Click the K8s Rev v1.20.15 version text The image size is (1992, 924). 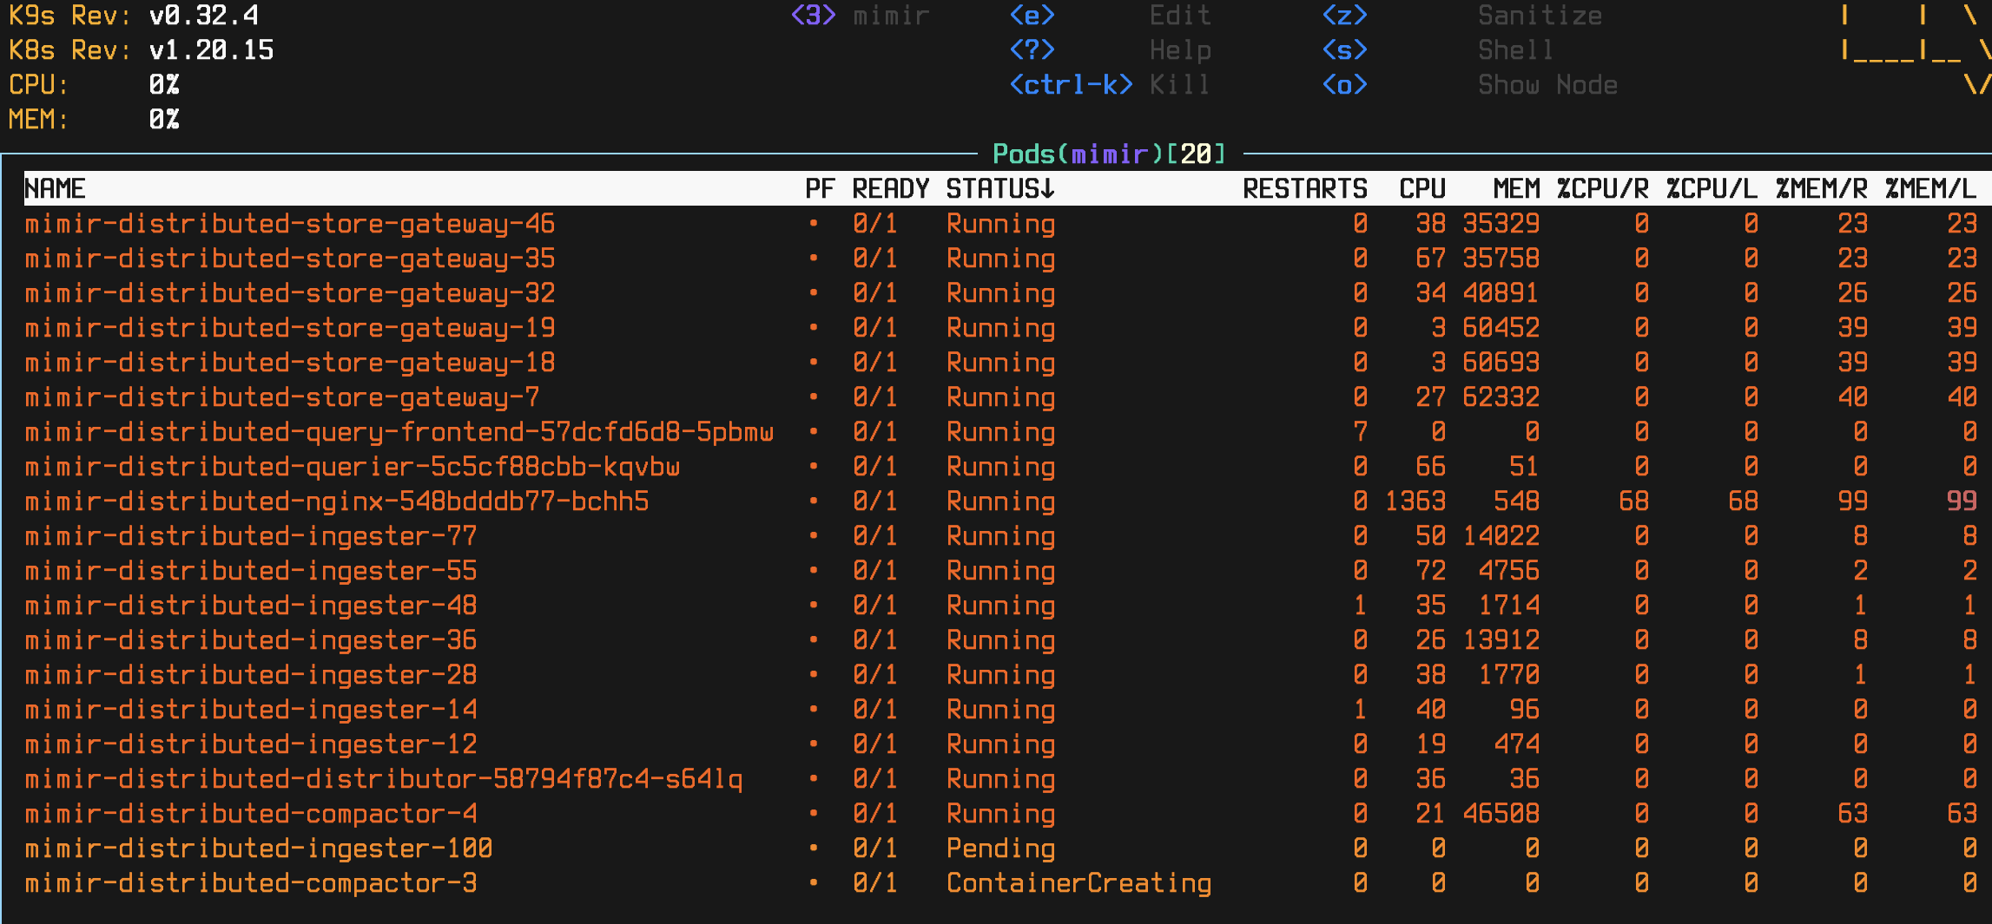click(x=142, y=50)
